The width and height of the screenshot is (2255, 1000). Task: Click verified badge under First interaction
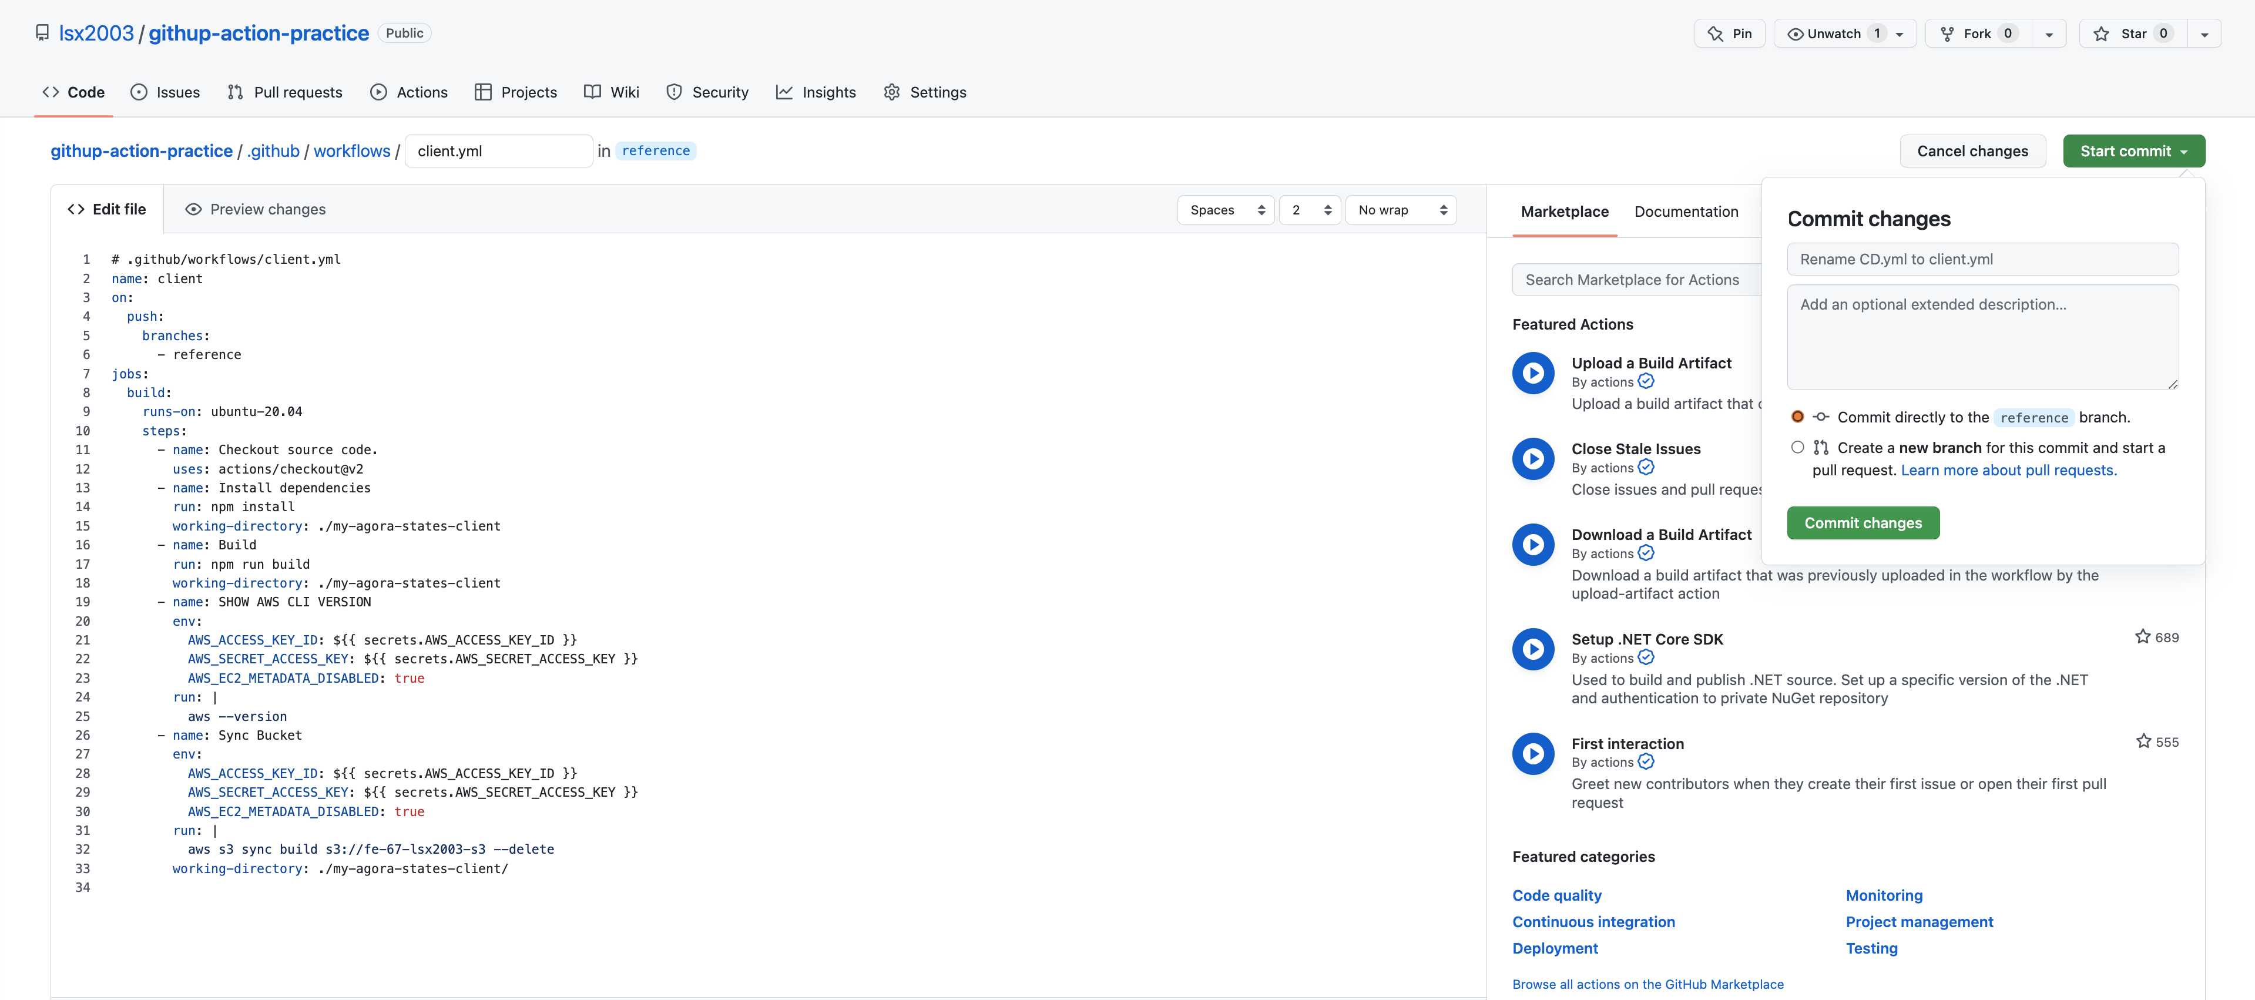point(1646,761)
